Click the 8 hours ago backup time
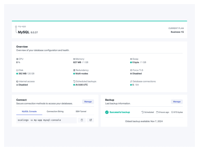Viewport: 199px width, 151px height. pyautogui.click(x=164, y=112)
